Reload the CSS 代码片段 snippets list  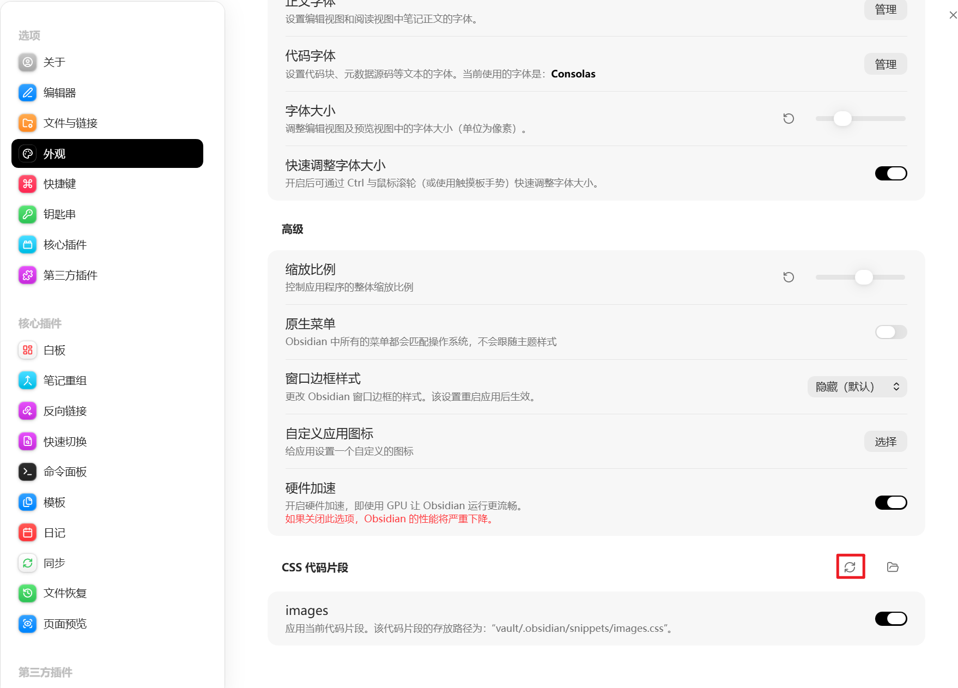coord(850,567)
